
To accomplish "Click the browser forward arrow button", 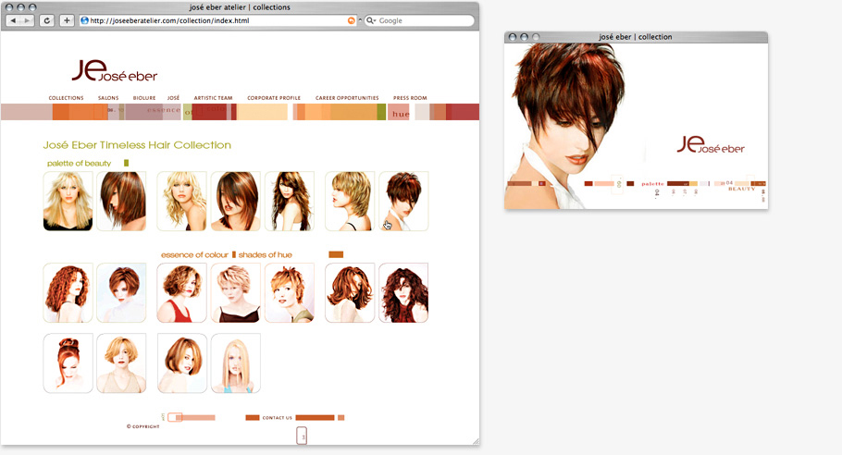I will 28,21.
